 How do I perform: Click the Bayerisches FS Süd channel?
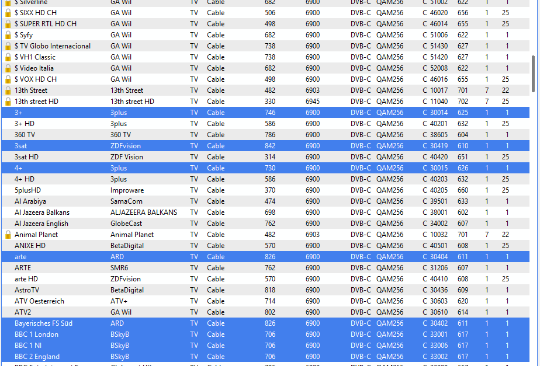point(43,323)
